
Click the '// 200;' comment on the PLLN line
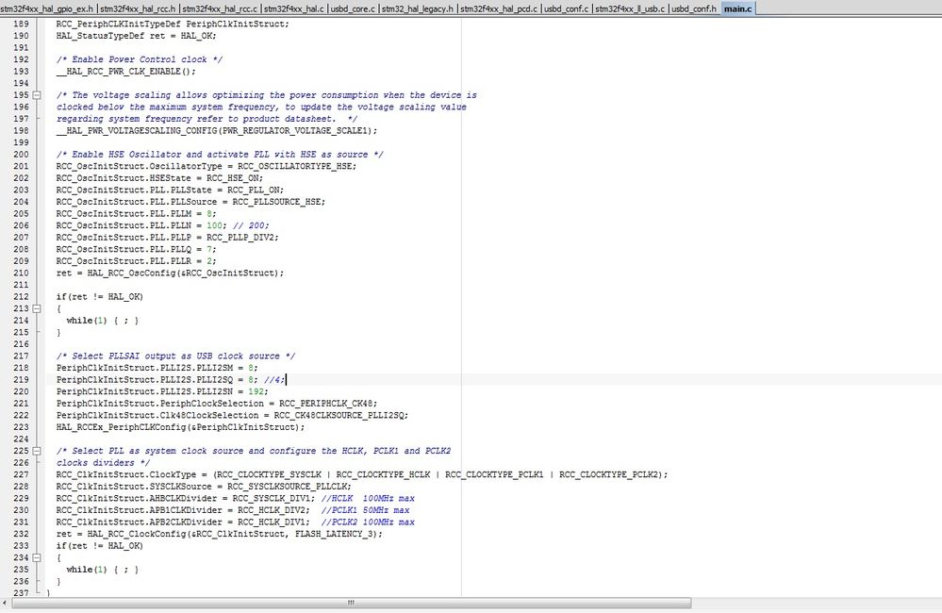251,225
